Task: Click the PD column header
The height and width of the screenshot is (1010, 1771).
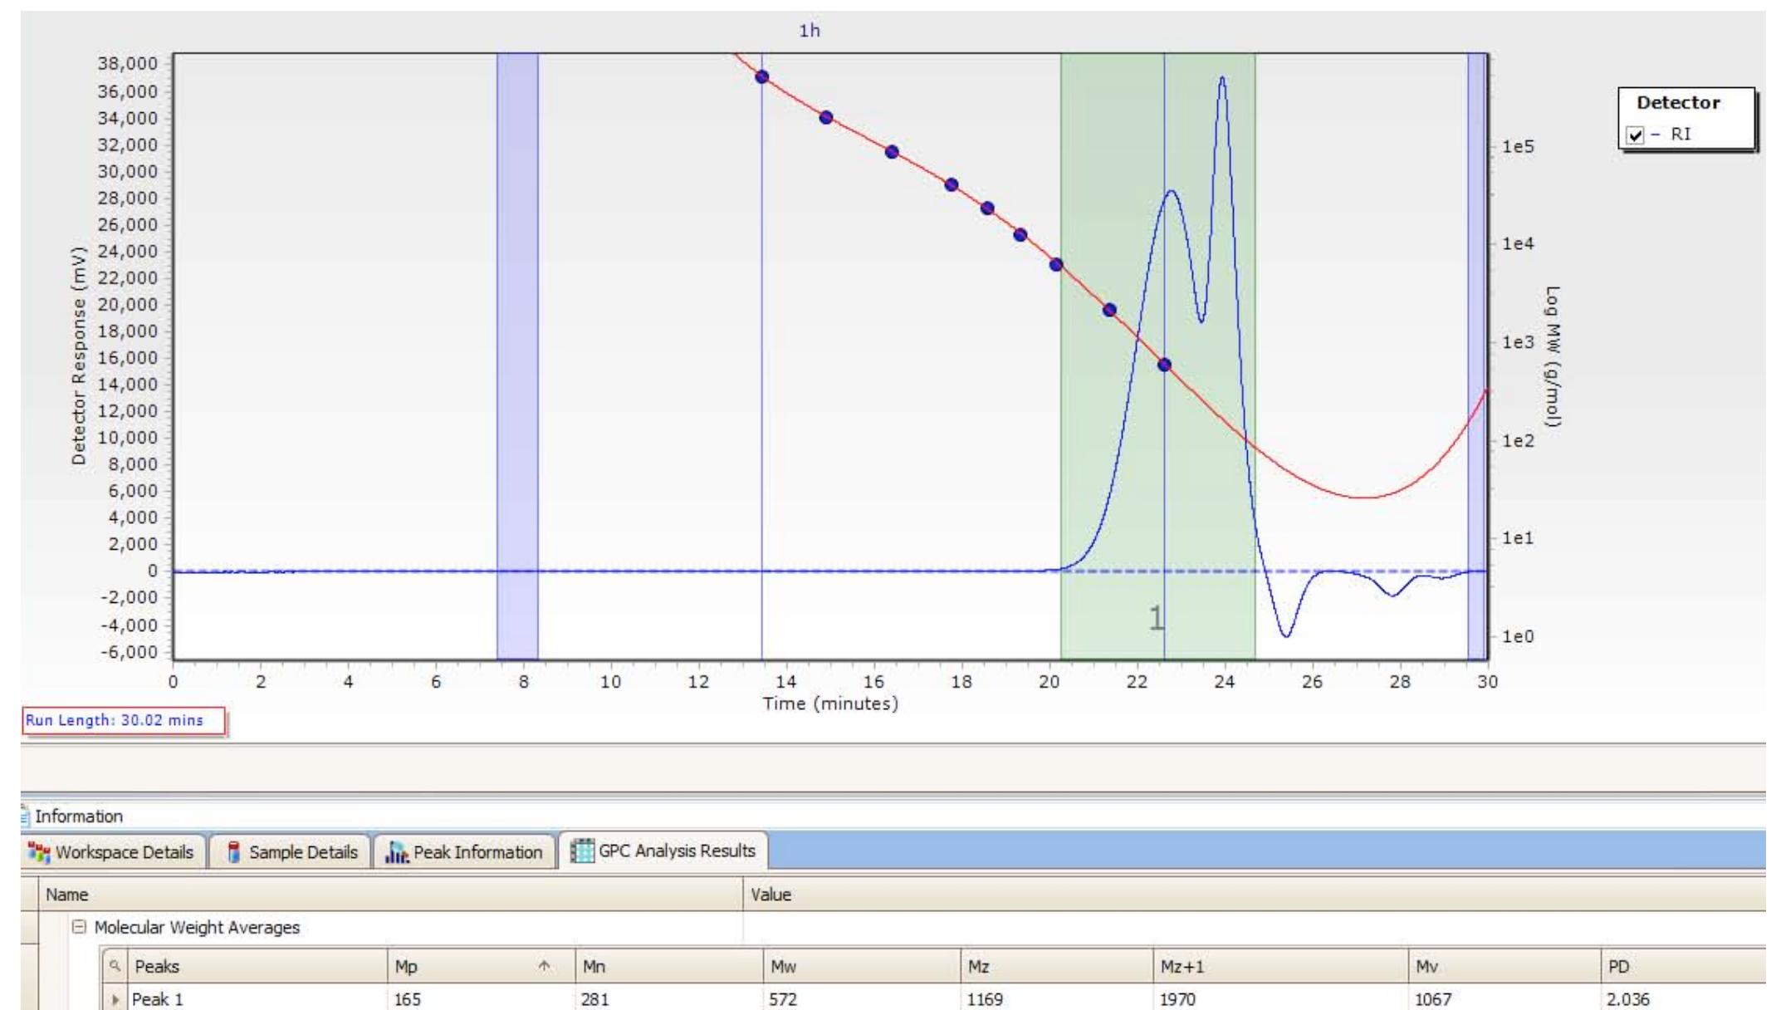Action: [x=1618, y=967]
